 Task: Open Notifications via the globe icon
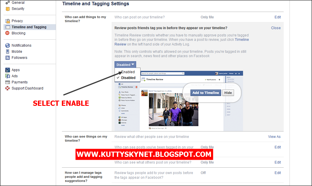click(8, 45)
